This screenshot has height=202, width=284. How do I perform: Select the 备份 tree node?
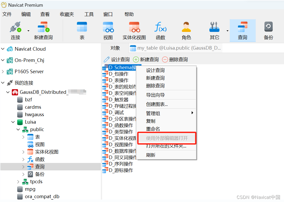(x=40, y=174)
